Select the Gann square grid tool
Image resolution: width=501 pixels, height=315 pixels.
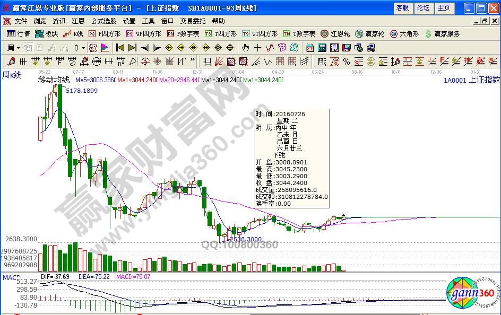(x=280, y=62)
